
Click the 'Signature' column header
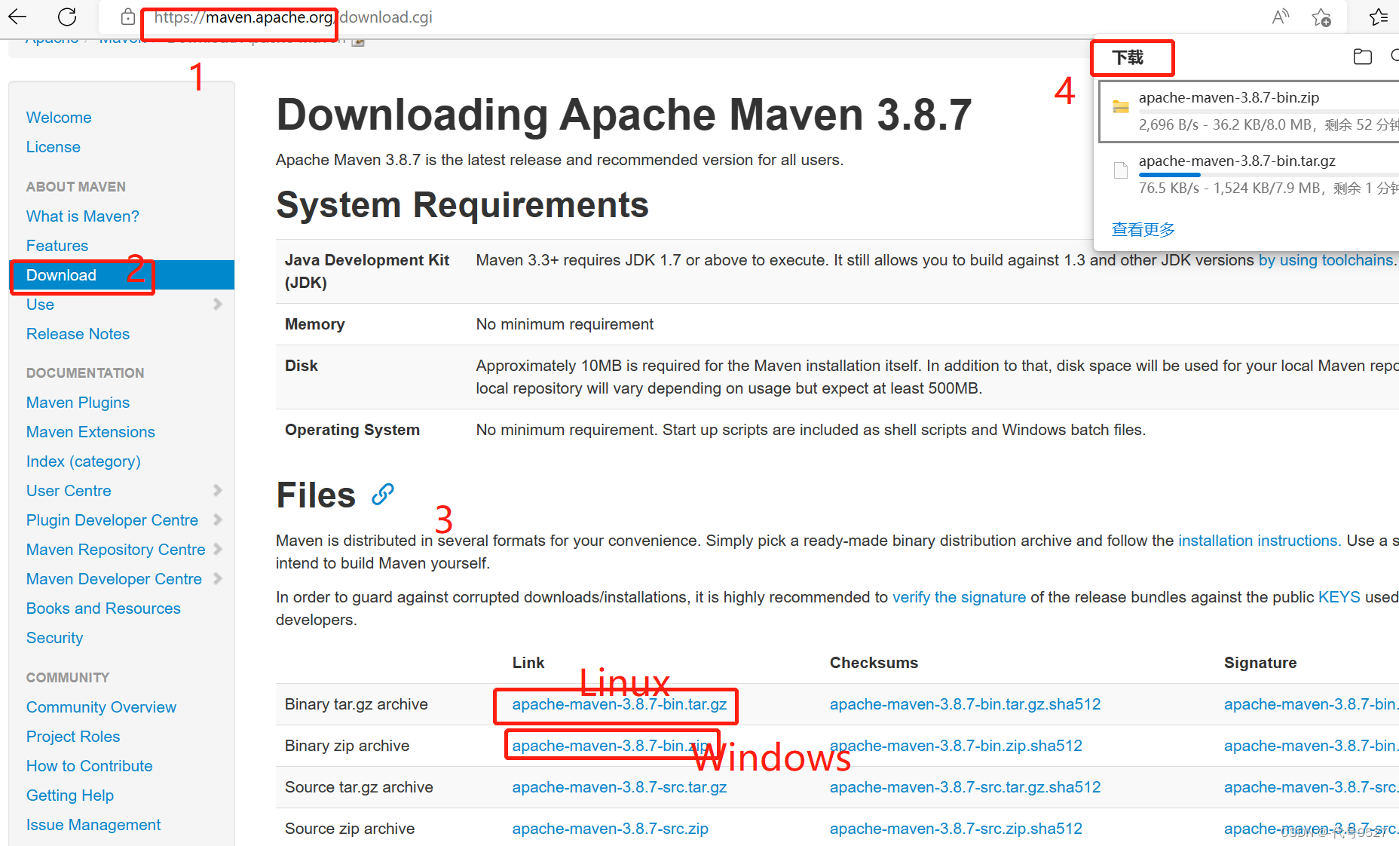point(1260,663)
